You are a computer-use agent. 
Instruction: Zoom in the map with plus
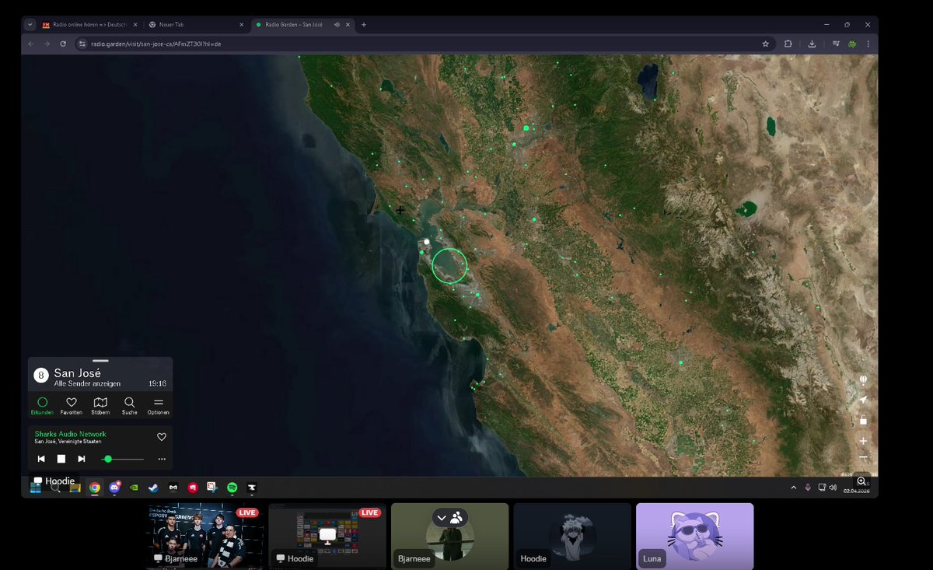click(863, 441)
